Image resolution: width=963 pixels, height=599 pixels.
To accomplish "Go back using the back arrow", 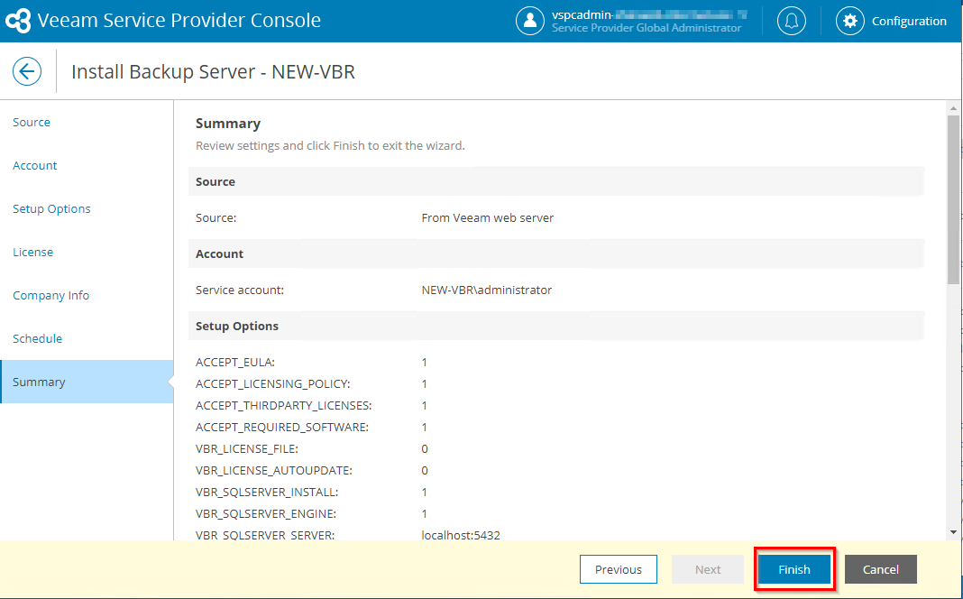I will coord(27,71).
